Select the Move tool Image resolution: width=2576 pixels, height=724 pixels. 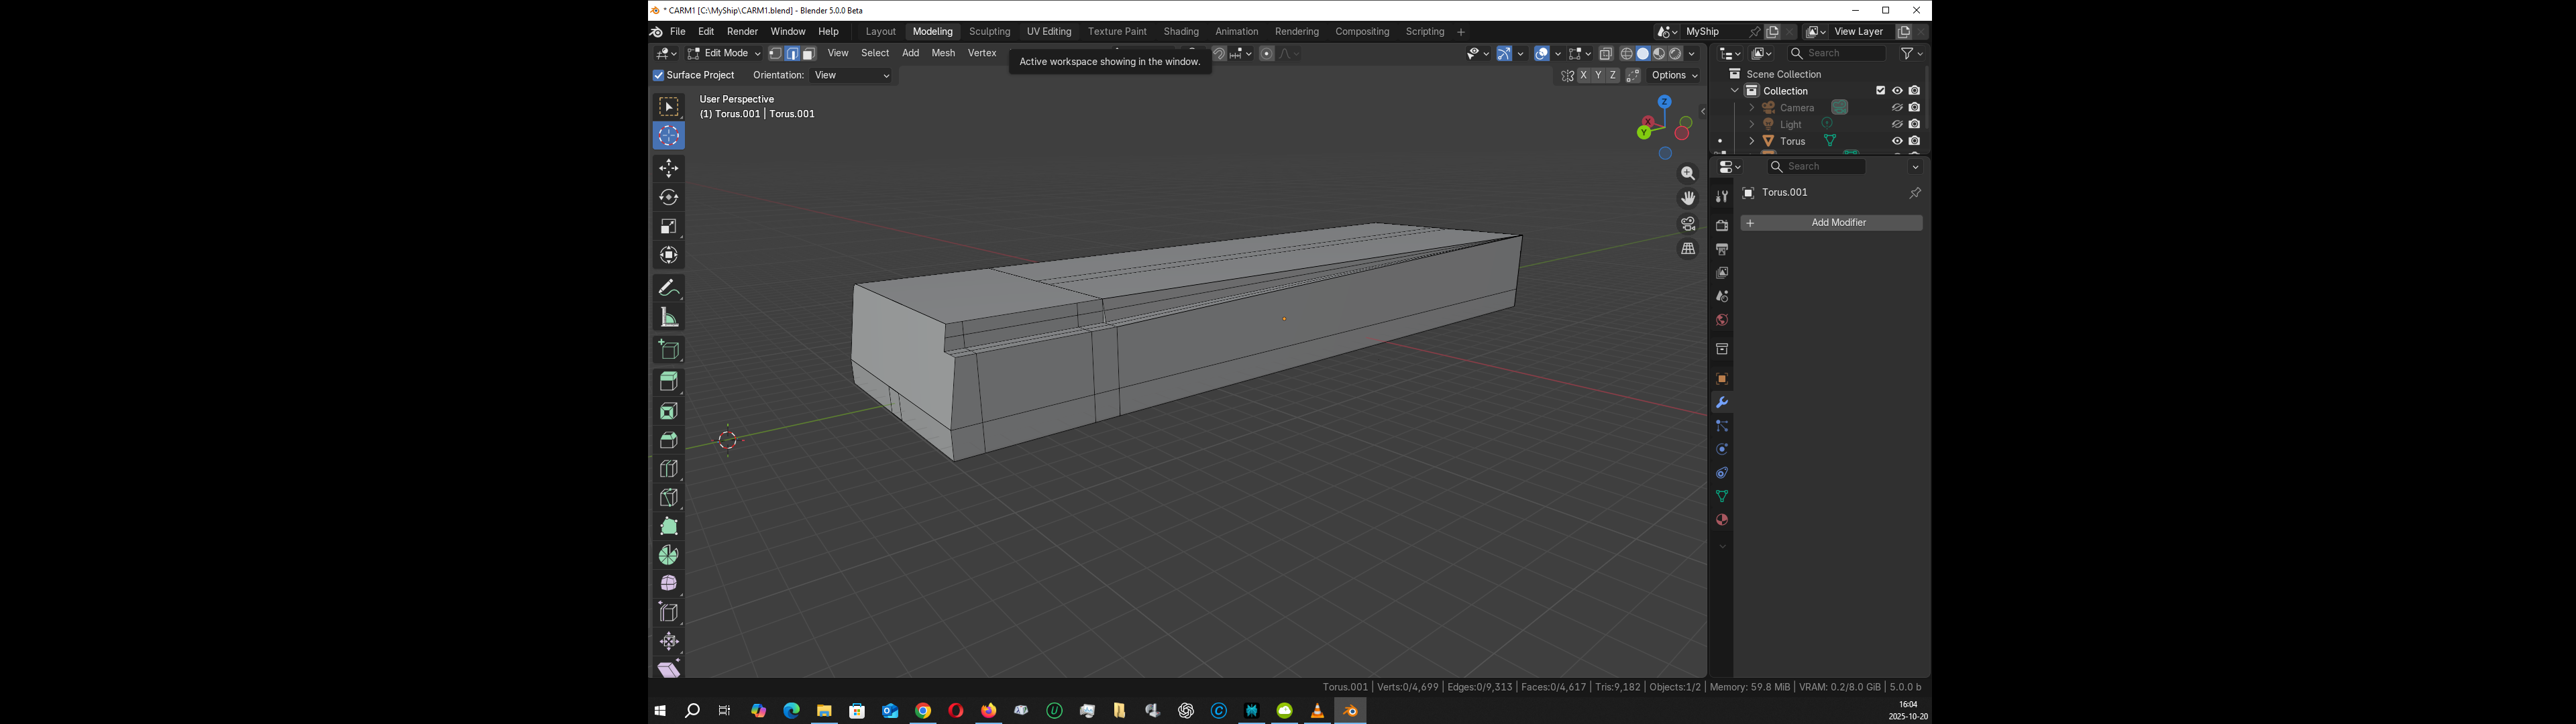point(669,168)
